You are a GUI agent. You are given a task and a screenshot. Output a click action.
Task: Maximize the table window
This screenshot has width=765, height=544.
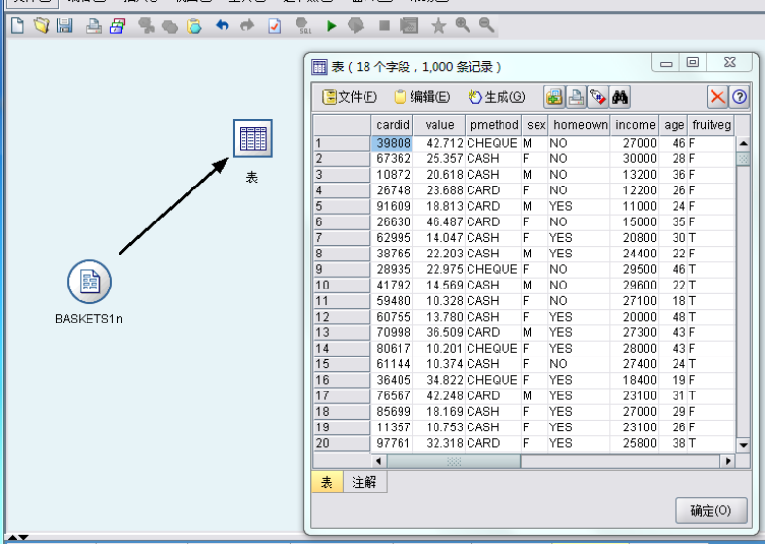point(692,62)
